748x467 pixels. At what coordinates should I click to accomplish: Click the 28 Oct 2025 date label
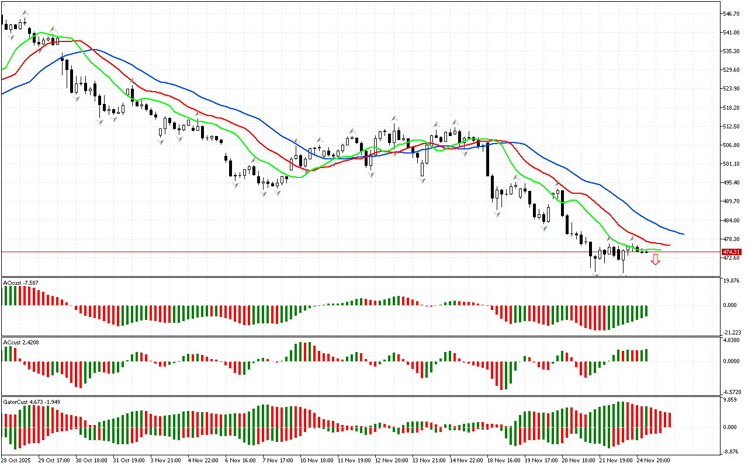(16, 460)
